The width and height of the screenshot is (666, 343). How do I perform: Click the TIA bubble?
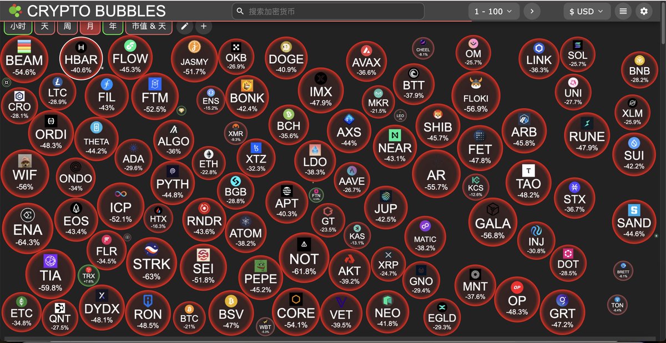(51, 274)
